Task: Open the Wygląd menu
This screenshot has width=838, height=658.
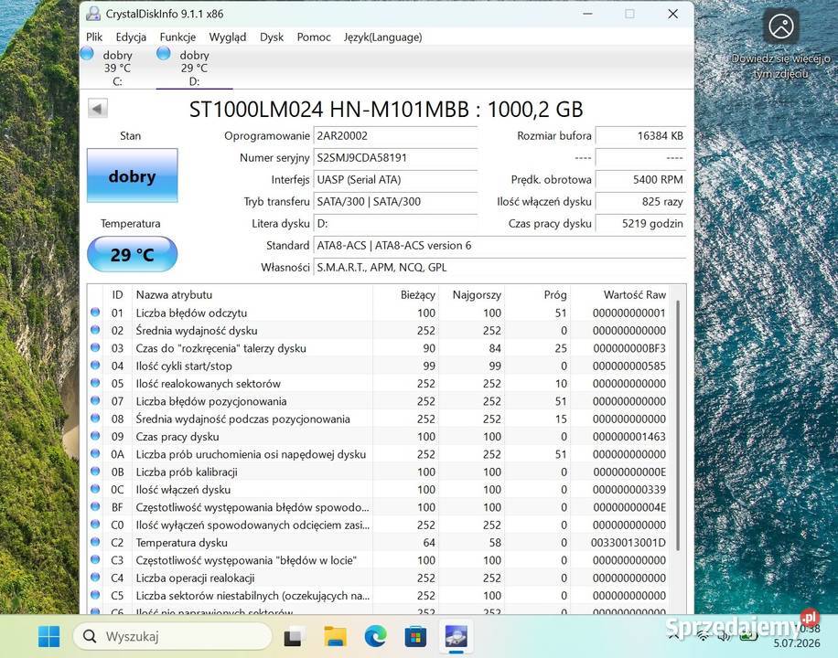Action: [228, 37]
